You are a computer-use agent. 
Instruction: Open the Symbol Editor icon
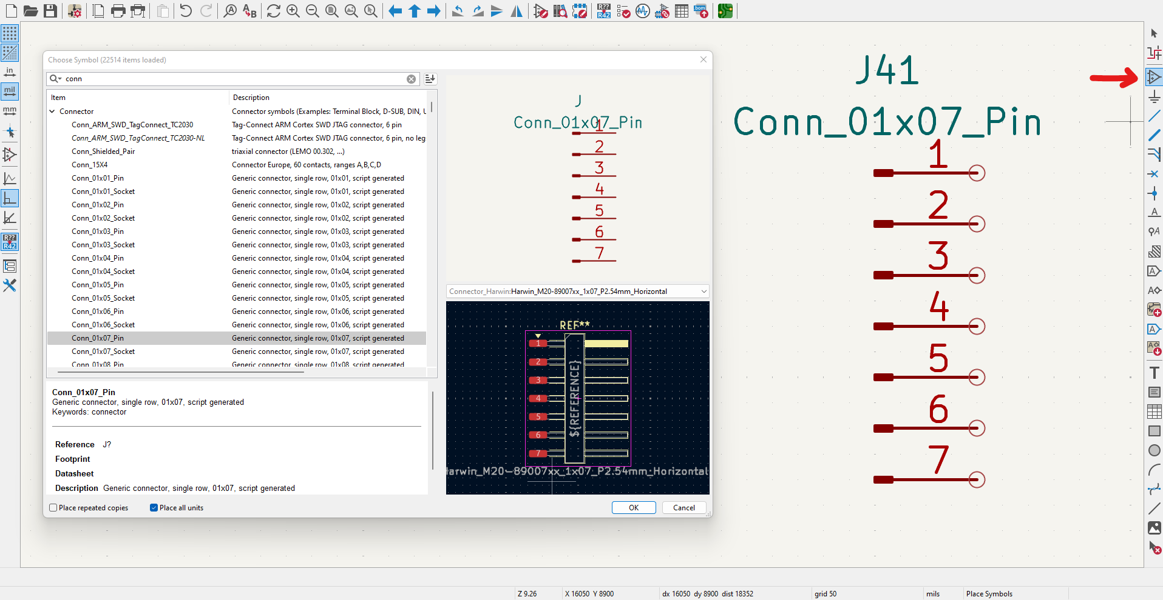click(541, 11)
